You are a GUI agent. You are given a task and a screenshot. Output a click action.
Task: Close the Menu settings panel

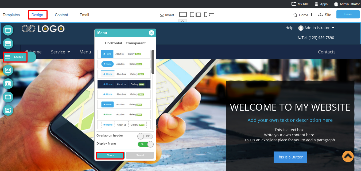point(152,33)
